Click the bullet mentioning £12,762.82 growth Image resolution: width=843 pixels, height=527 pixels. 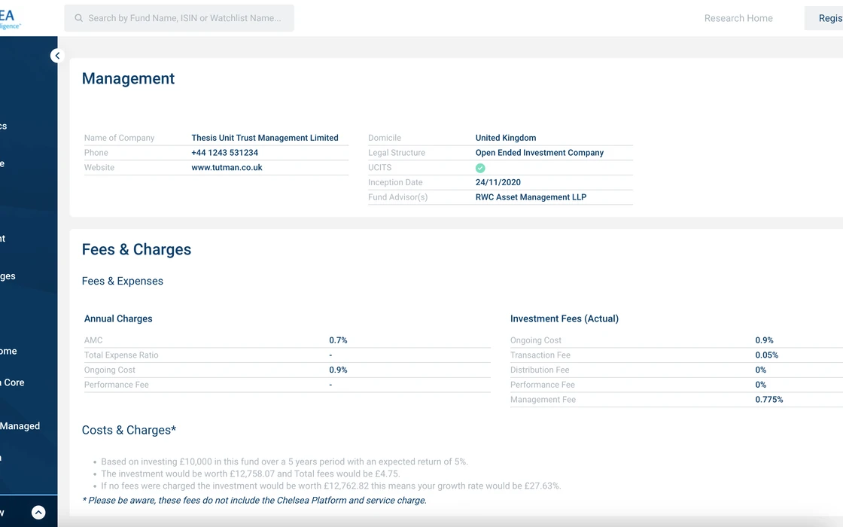tap(331, 486)
